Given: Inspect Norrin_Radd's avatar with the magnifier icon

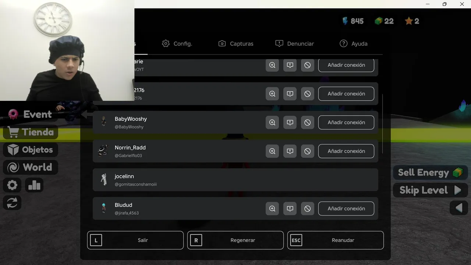Looking at the screenshot, I should [x=272, y=151].
